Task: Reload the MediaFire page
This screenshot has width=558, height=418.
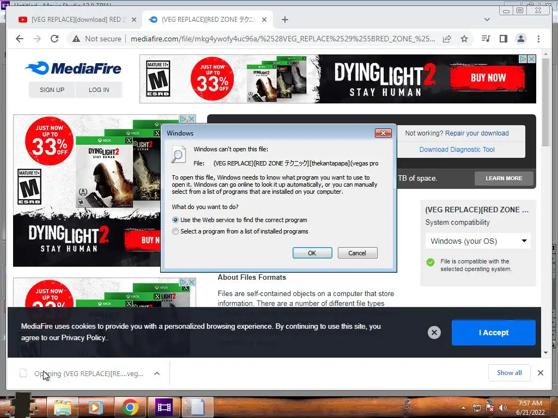Action: pyautogui.click(x=54, y=39)
